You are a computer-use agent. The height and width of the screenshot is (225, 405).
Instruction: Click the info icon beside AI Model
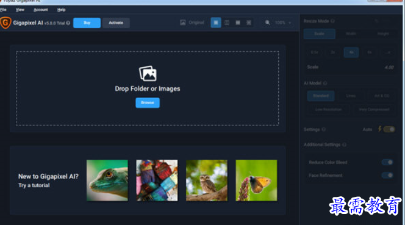point(325,83)
